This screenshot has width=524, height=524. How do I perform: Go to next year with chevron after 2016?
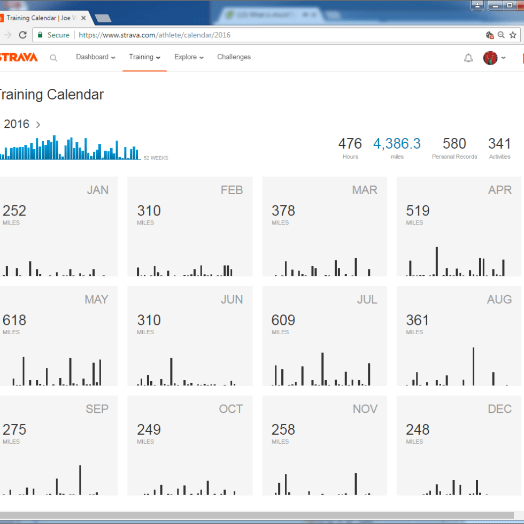click(x=38, y=125)
